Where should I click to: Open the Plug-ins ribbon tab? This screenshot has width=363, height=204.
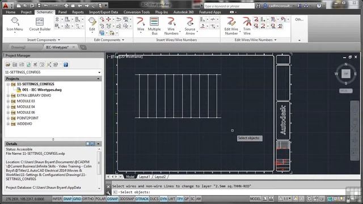click(x=161, y=12)
